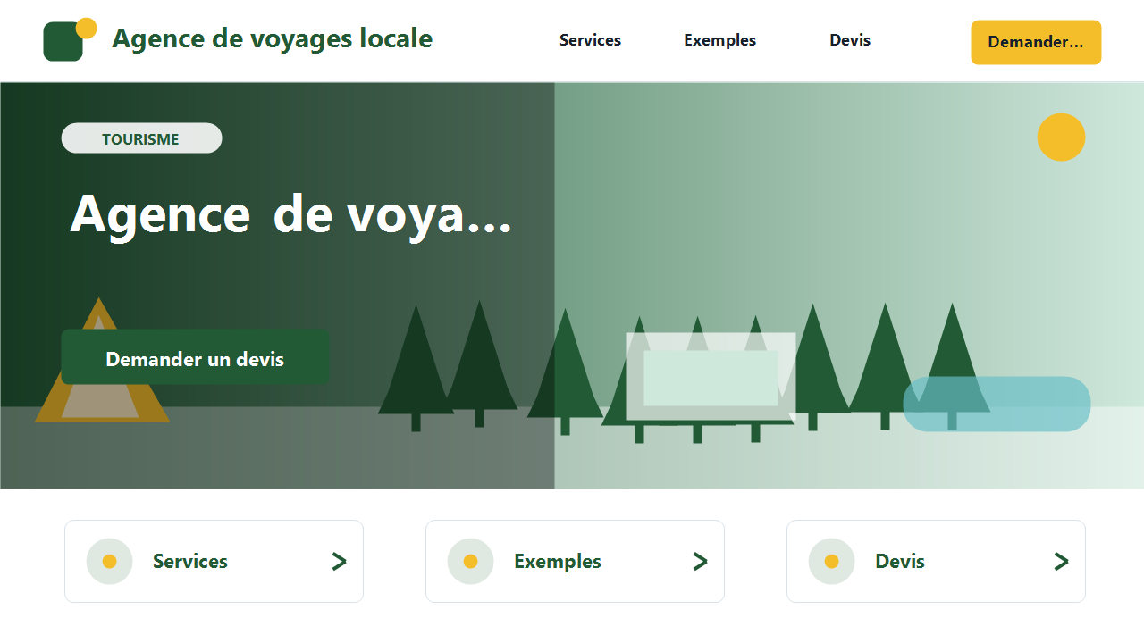Expand the Services card chevron arrow
Image resolution: width=1144 pixels, height=643 pixels.
[x=339, y=562]
